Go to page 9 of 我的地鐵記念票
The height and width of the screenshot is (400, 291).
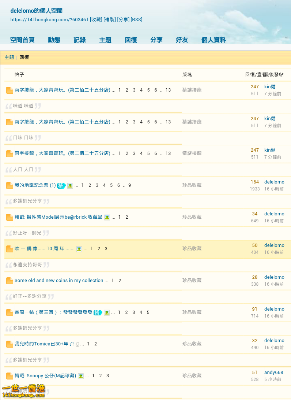pyautogui.click(x=129, y=185)
